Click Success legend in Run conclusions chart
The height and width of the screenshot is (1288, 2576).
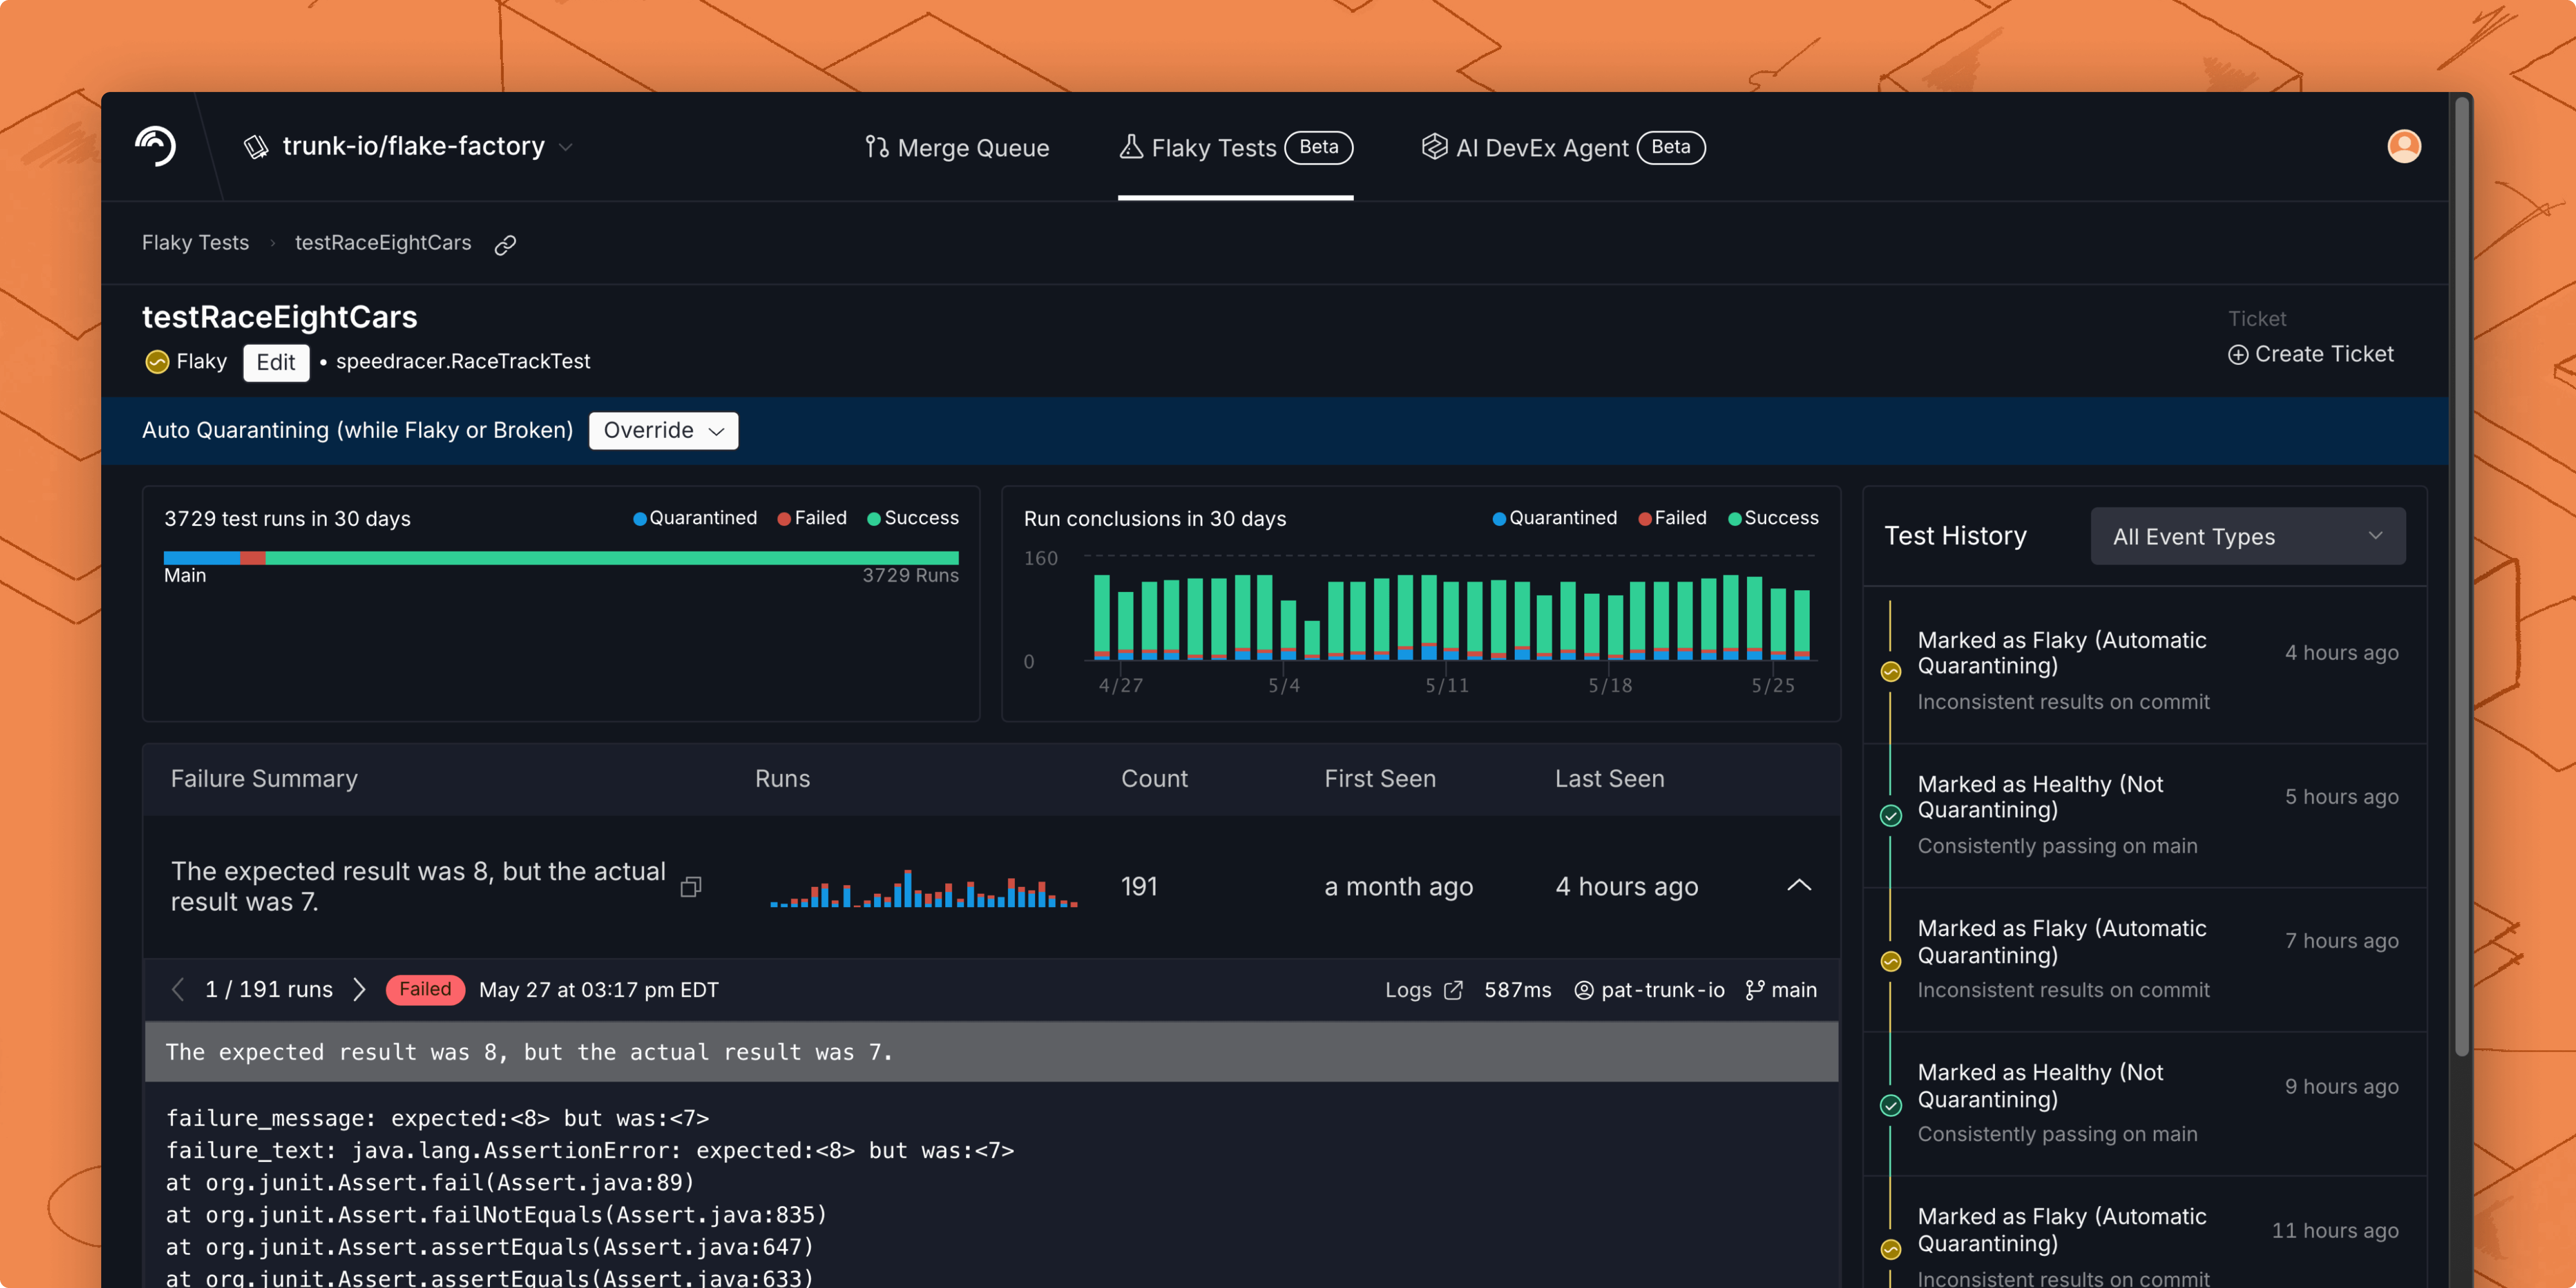[1774, 518]
